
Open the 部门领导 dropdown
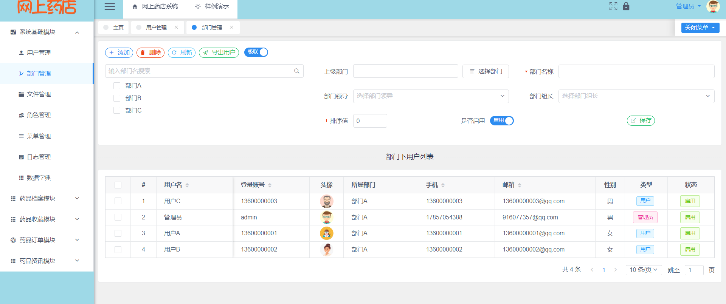[431, 96]
